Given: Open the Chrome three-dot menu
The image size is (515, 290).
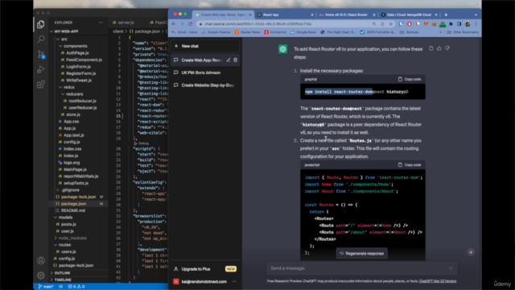Looking at the screenshot, I should click(x=476, y=24).
